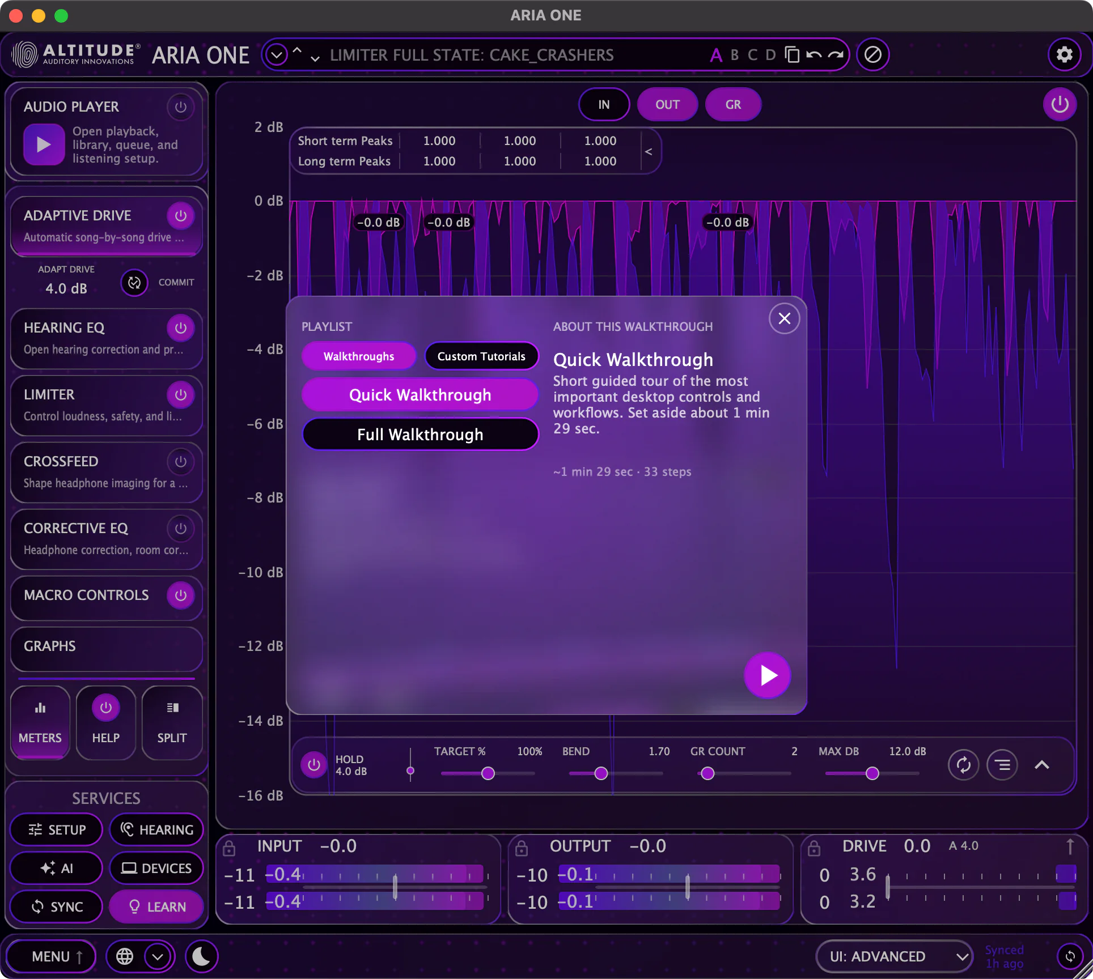Click the sync status refresh icon
Viewport: 1093px width, 979px height.
pyautogui.click(x=1070, y=956)
